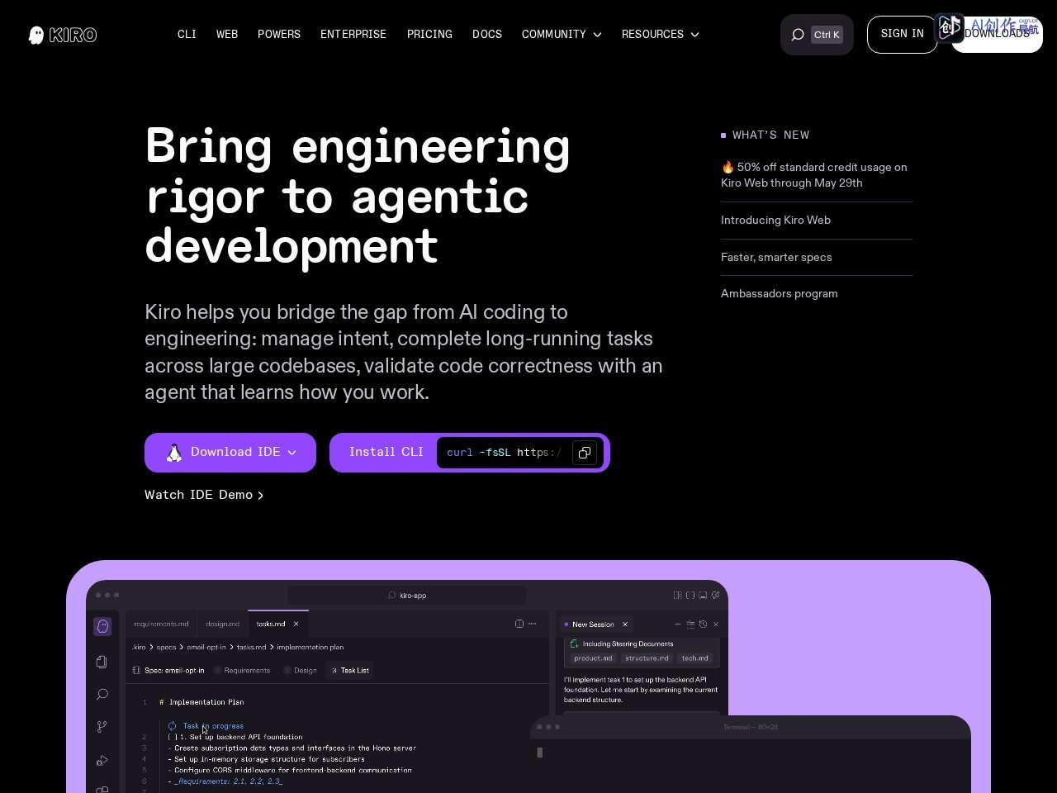Viewport: 1057px width, 793px height.
Task: Click the Sign In button
Action: [x=903, y=34]
